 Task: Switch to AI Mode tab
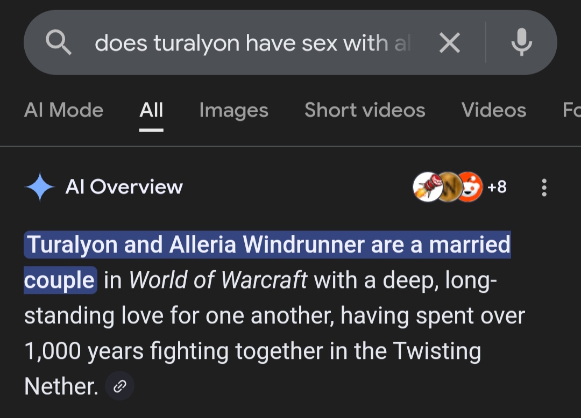(x=63, y=110)
